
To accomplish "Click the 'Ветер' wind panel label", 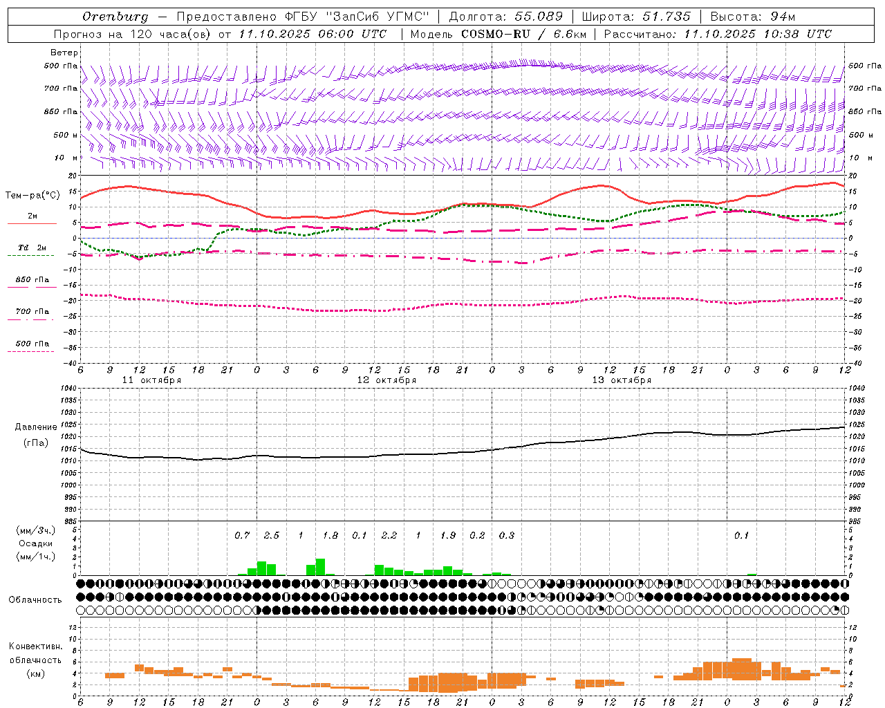I will 64,53.
